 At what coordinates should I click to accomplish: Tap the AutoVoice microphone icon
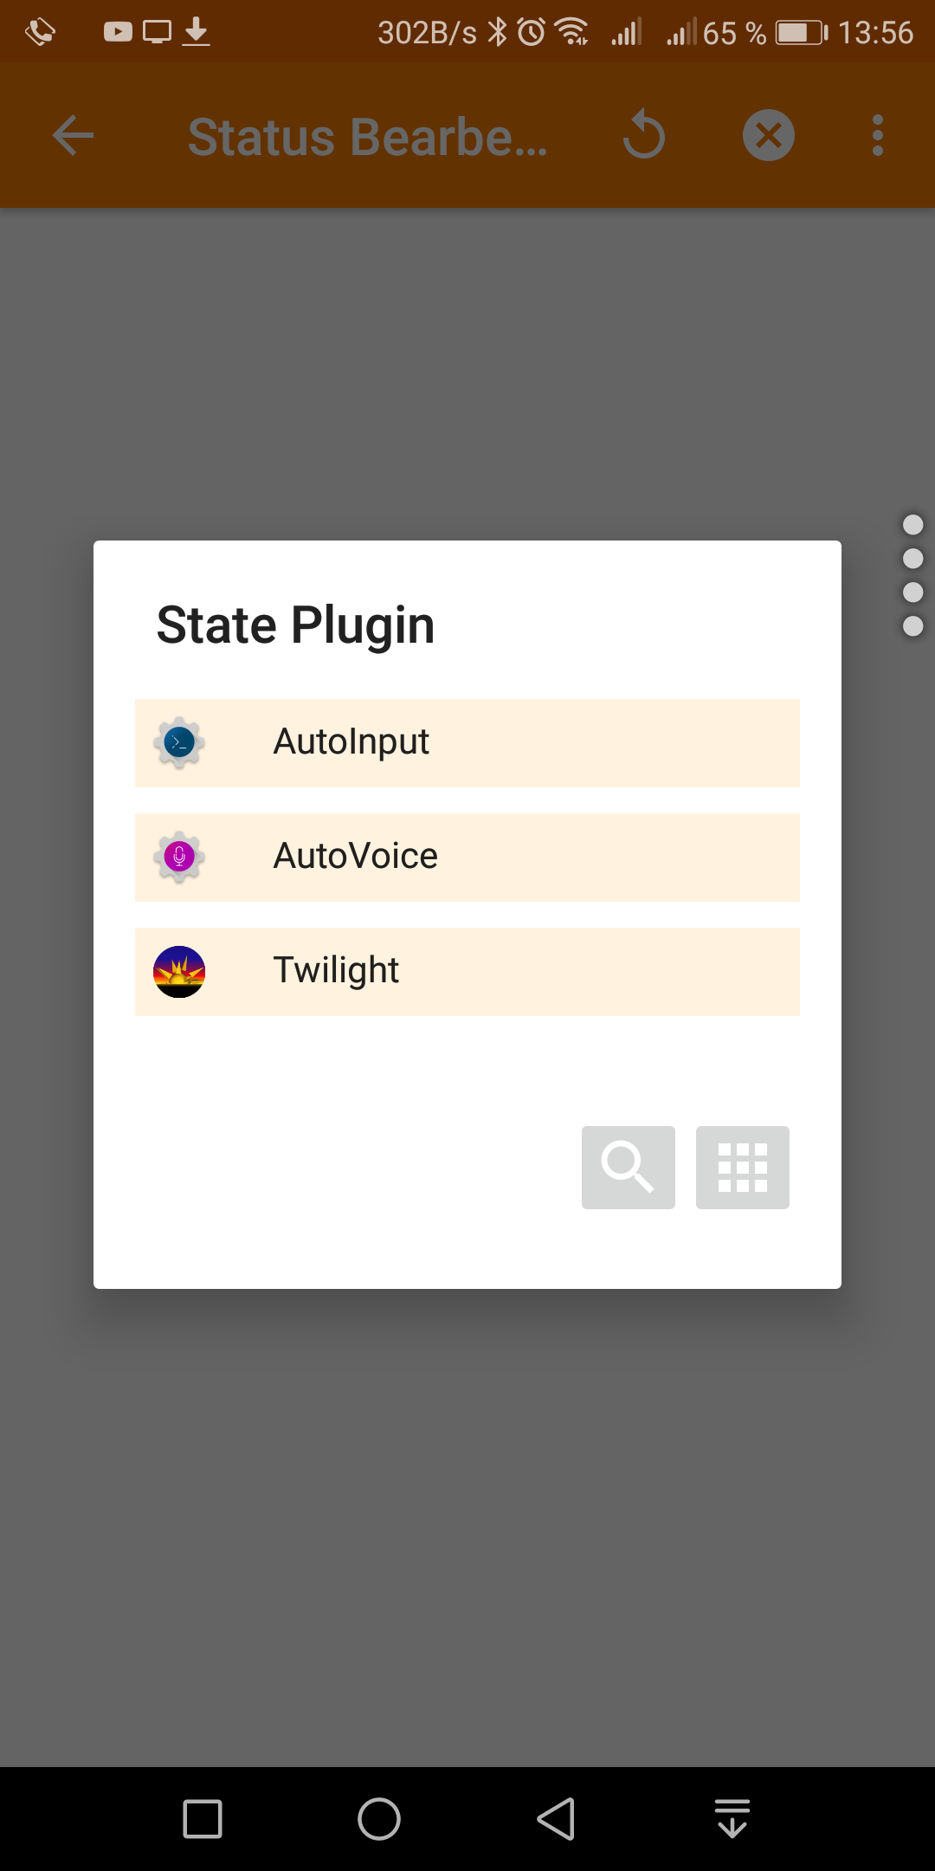(x=179, y=857)
